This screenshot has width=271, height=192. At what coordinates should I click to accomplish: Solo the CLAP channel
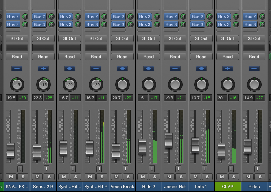click(234, 177)
